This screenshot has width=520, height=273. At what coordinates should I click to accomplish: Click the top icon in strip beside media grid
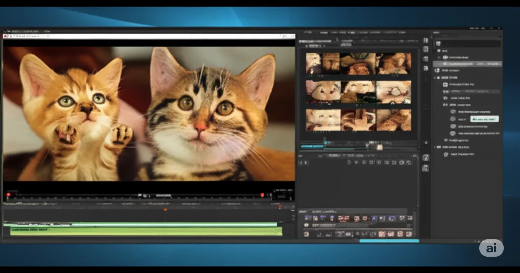coord(426,41)
